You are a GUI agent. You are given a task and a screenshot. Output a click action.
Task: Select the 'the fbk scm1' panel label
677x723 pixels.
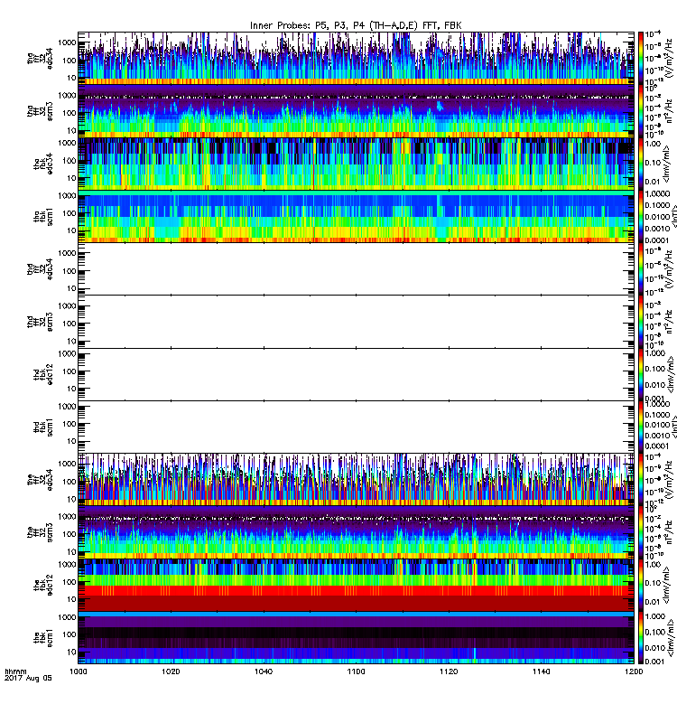(x=43, y=638)
